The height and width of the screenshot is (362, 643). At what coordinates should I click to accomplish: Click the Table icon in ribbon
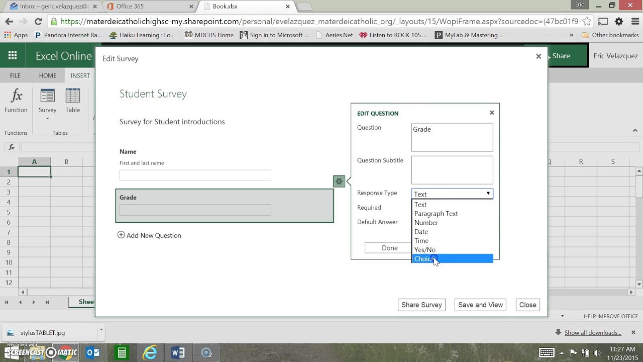73,96
